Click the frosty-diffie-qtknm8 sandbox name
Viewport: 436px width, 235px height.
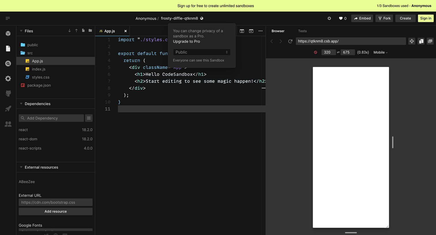[x=179, y=18]
